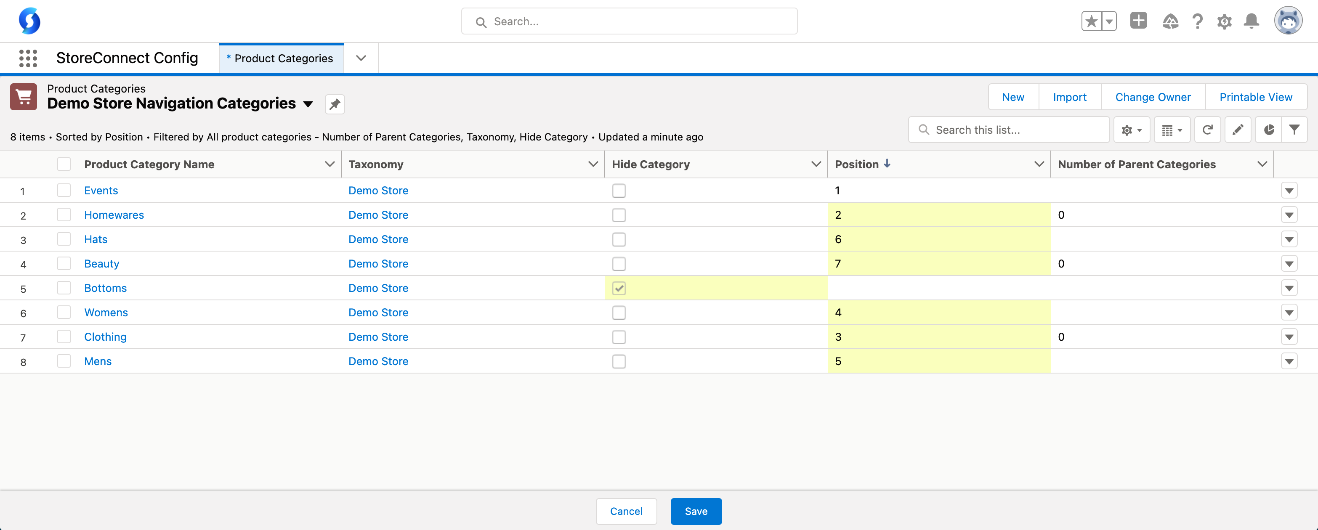Expand row actions menu for Homewares

click(x=1289, y=215)
